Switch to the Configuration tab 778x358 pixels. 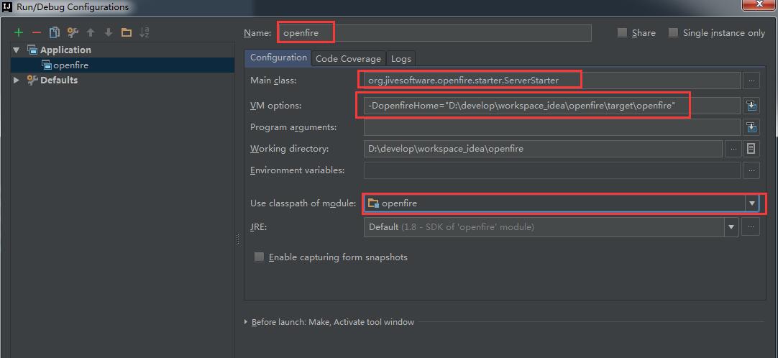coord(278,58)
